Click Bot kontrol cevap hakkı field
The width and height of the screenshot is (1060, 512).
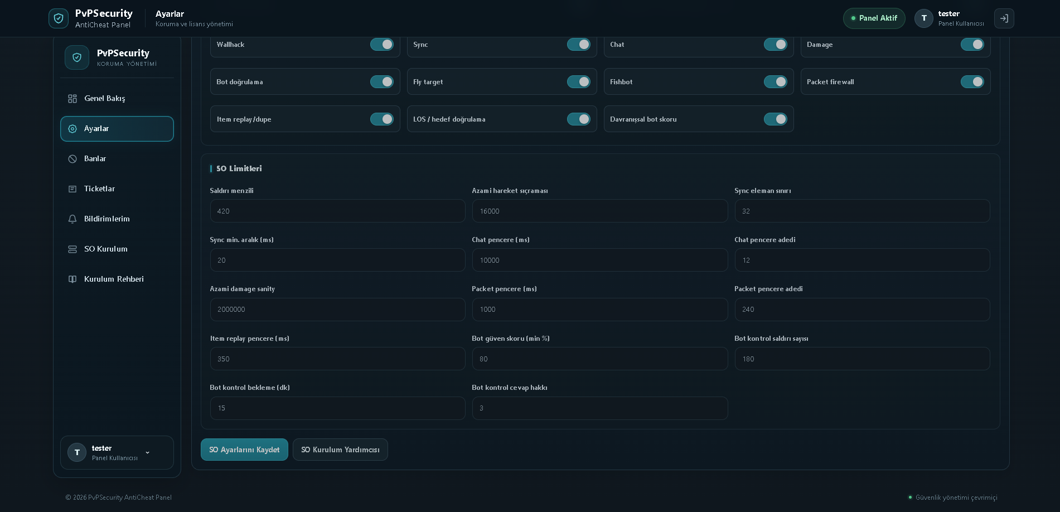(600, 408)
